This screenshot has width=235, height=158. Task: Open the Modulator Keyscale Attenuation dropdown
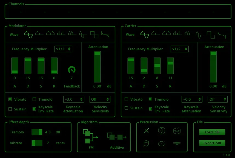(74, 99)
